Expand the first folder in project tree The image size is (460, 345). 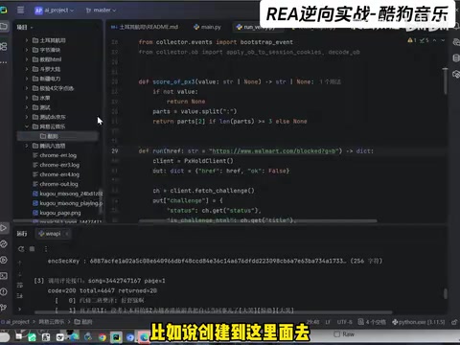coord(27,40)
